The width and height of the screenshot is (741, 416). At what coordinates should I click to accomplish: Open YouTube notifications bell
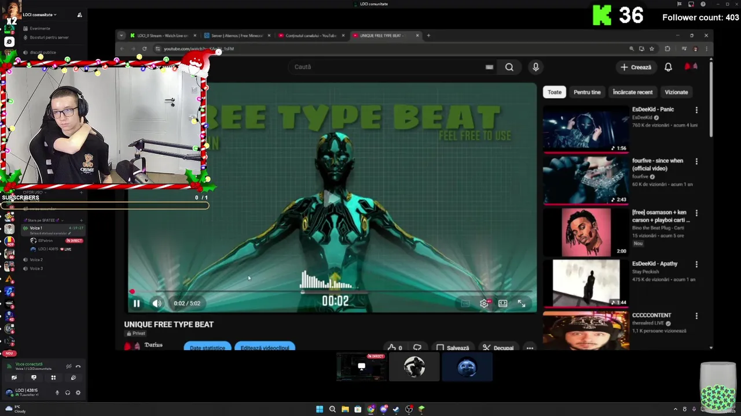668,67
